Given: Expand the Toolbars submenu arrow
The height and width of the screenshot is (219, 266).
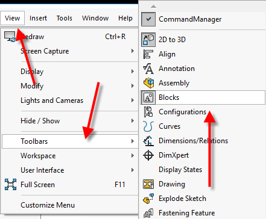Looking at the screenshot, I should 133,141.
